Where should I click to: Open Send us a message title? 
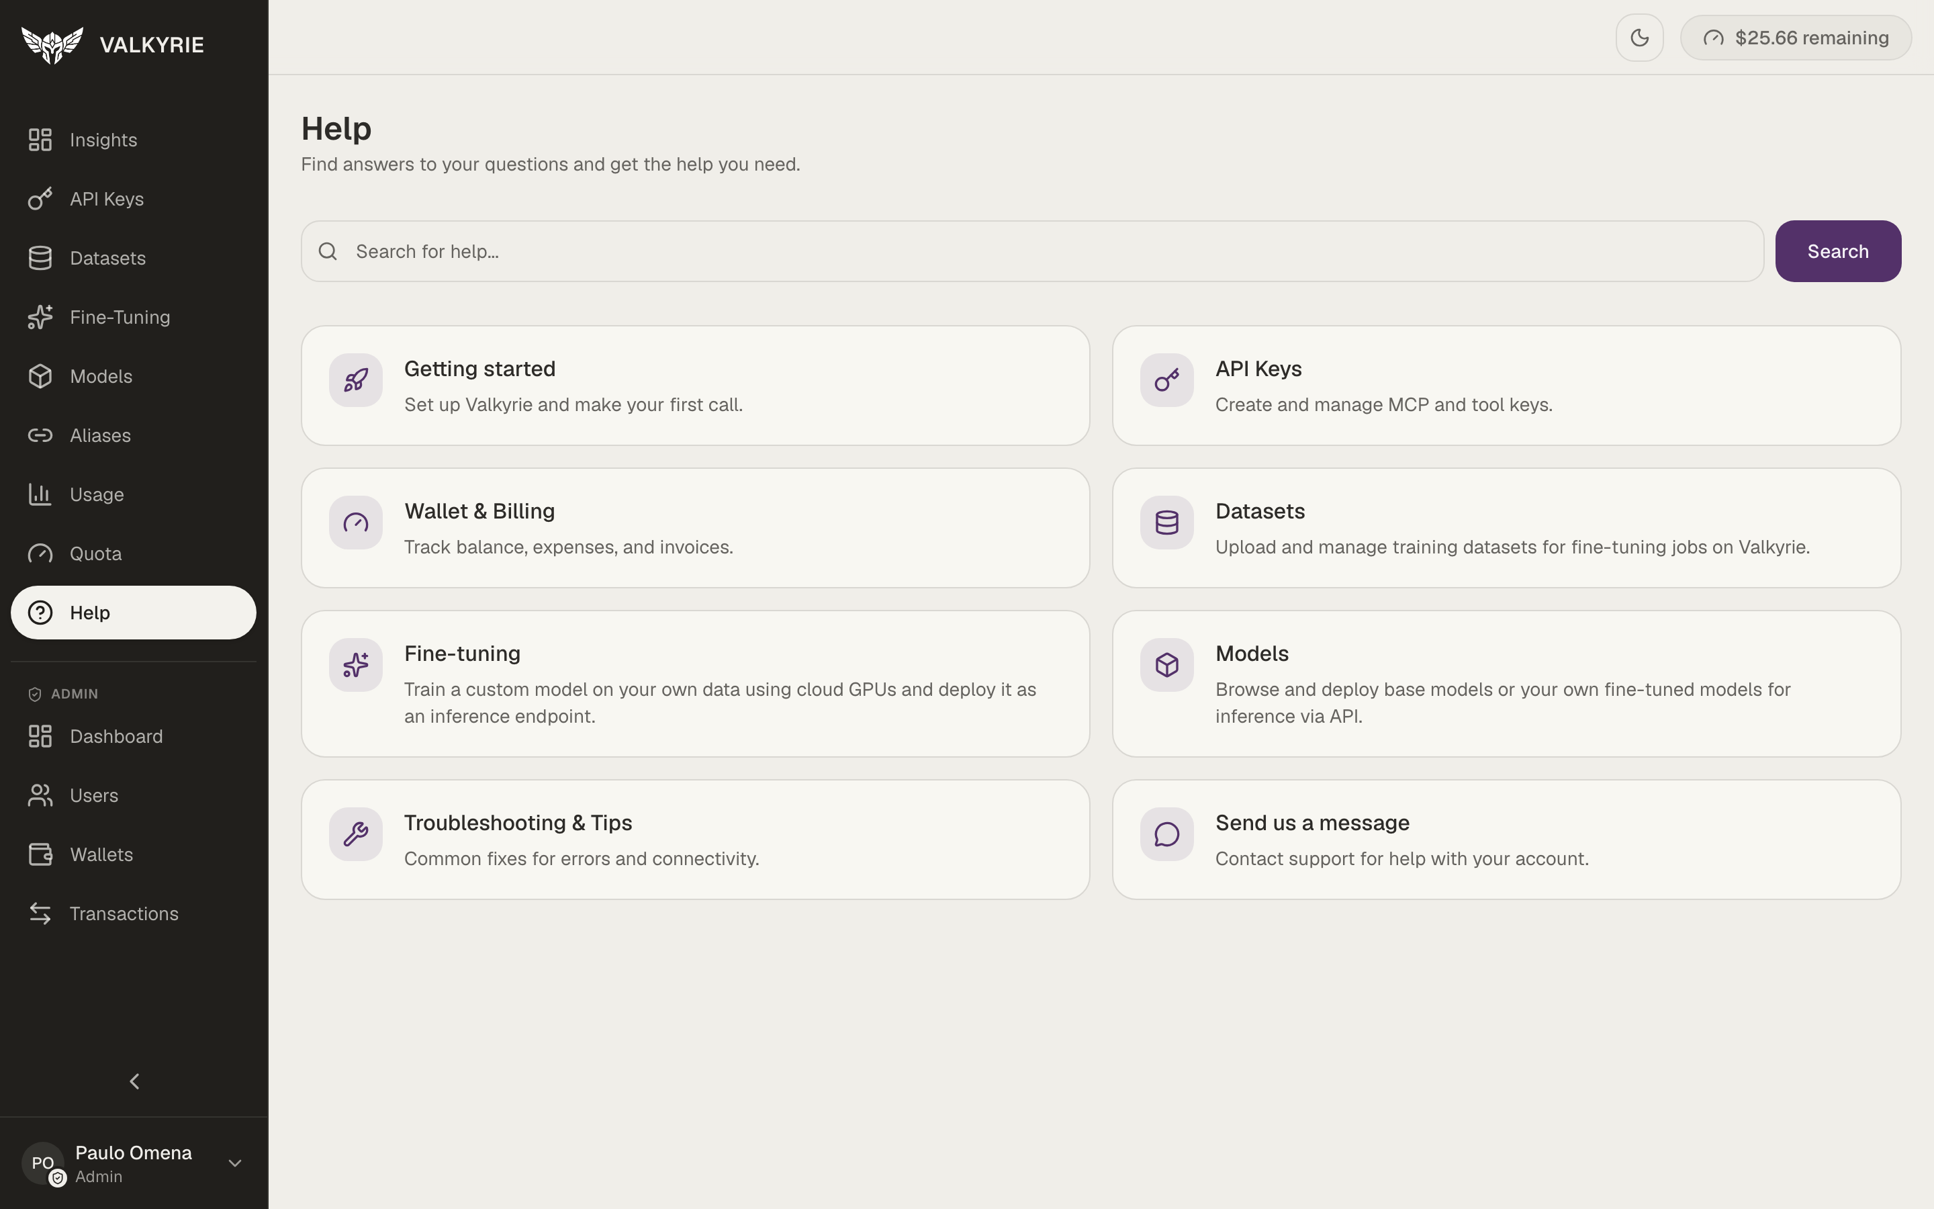(1312, 823)
